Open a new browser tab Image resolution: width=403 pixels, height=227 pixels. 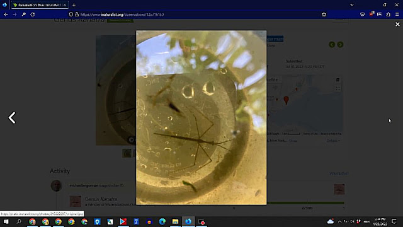click(74, 5)
